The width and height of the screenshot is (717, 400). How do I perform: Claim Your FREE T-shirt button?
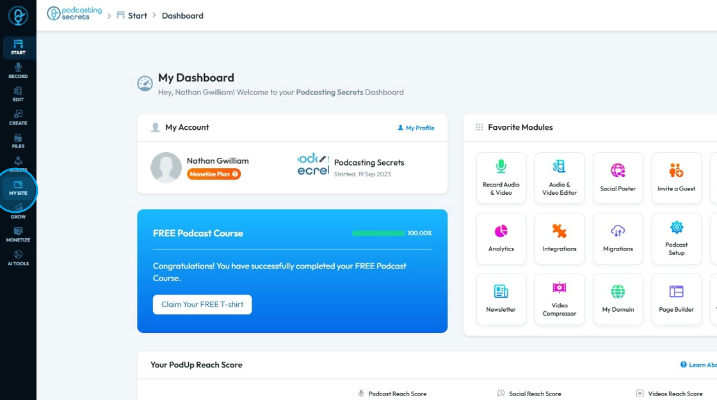click(x=202, y=305)
